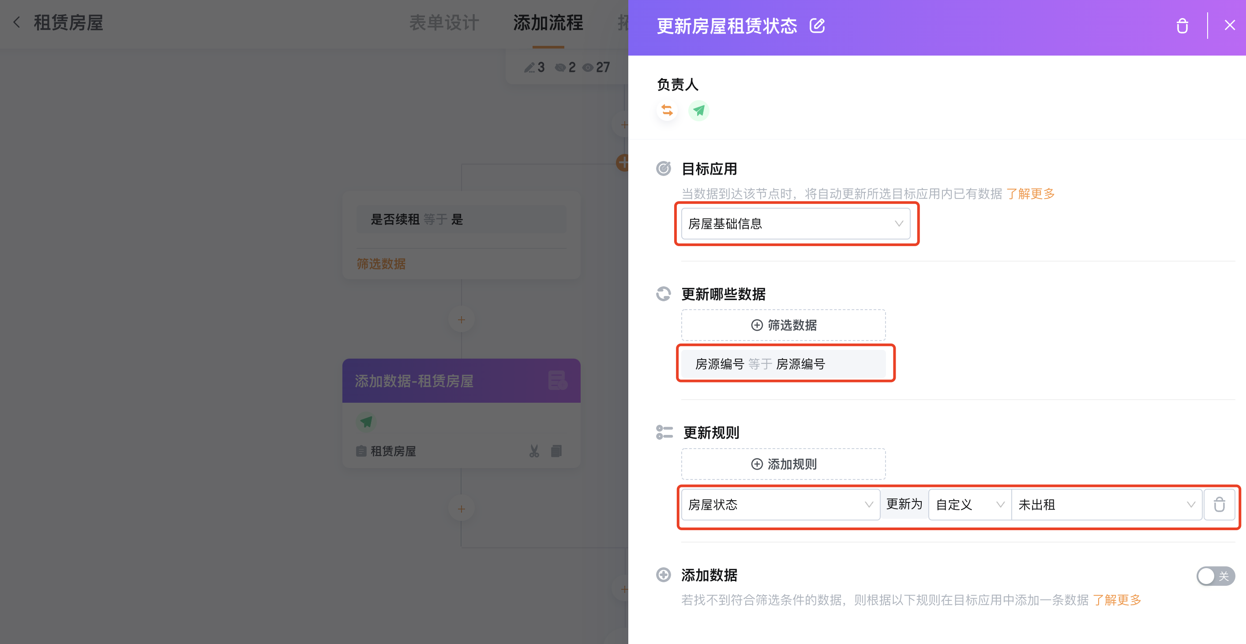
Task: Click the green paper plane under 负责人
Action: tap(698, 111)
